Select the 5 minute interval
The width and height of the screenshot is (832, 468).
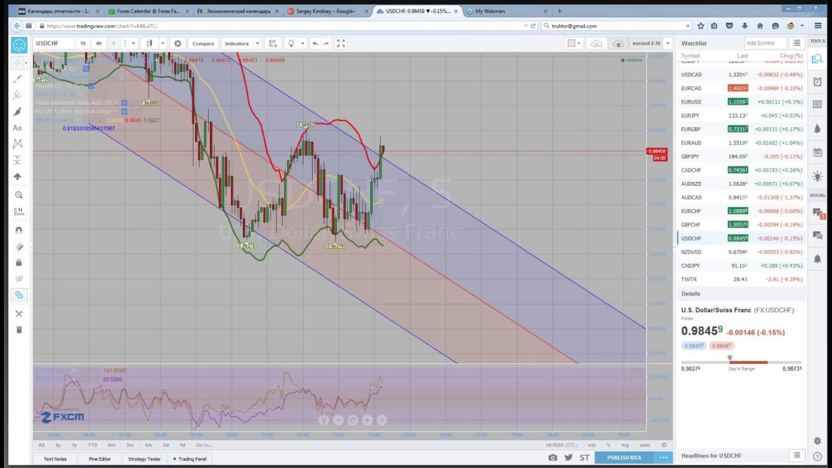tap(113, 44)
